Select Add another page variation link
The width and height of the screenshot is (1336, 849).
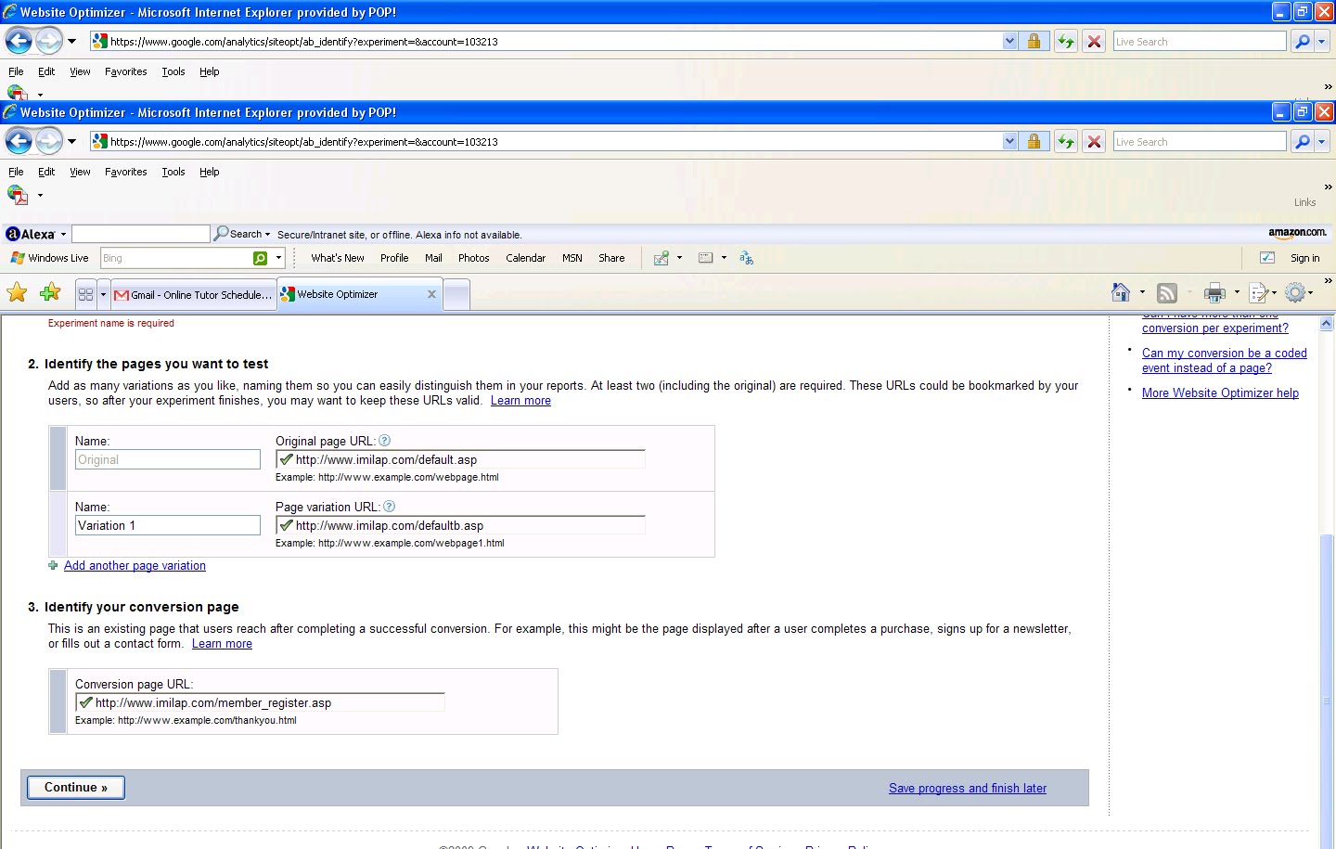point(135,565)
